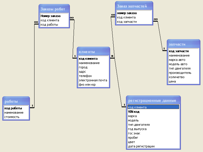Image resolution: width=203 pixels, height=152 pixels.
Task: Click the запчасти table header
Action: point(183,44)
